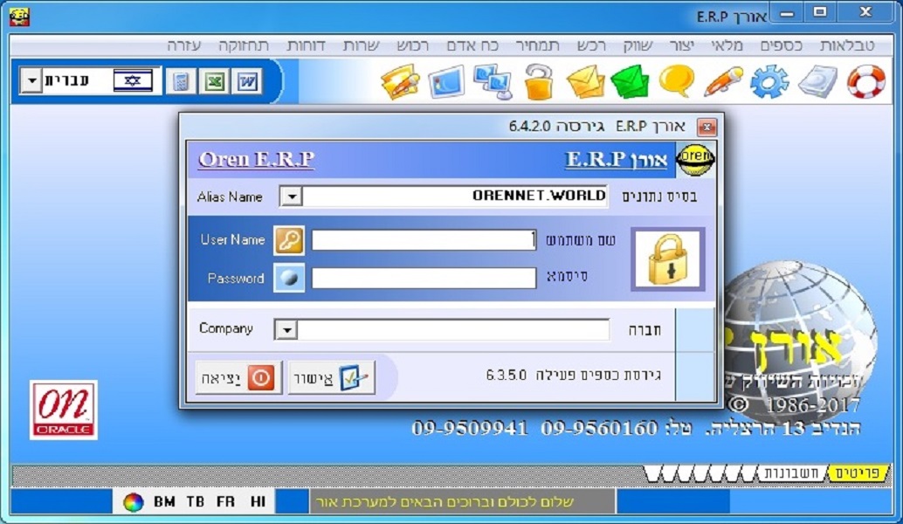The width and height of the screenshot is (903, 524).
Task: Click the BM status bar button
Action: point(165,501)
